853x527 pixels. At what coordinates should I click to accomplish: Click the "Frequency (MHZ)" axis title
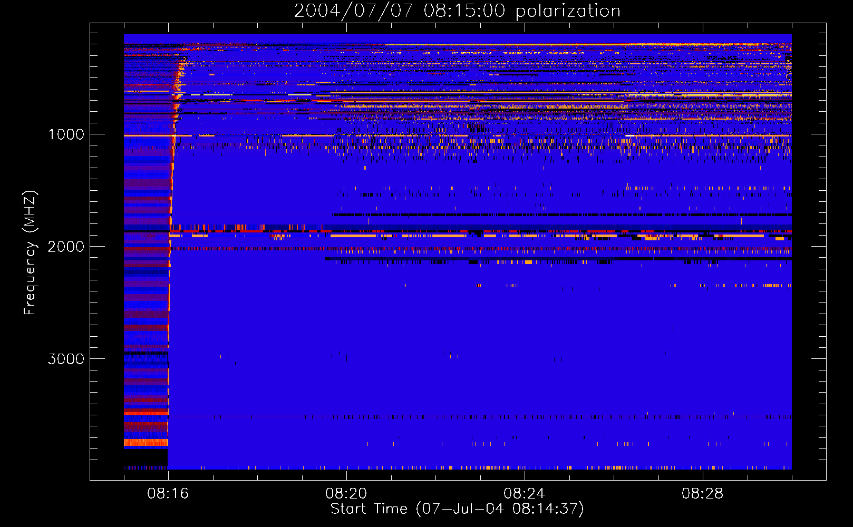(31, 253)
